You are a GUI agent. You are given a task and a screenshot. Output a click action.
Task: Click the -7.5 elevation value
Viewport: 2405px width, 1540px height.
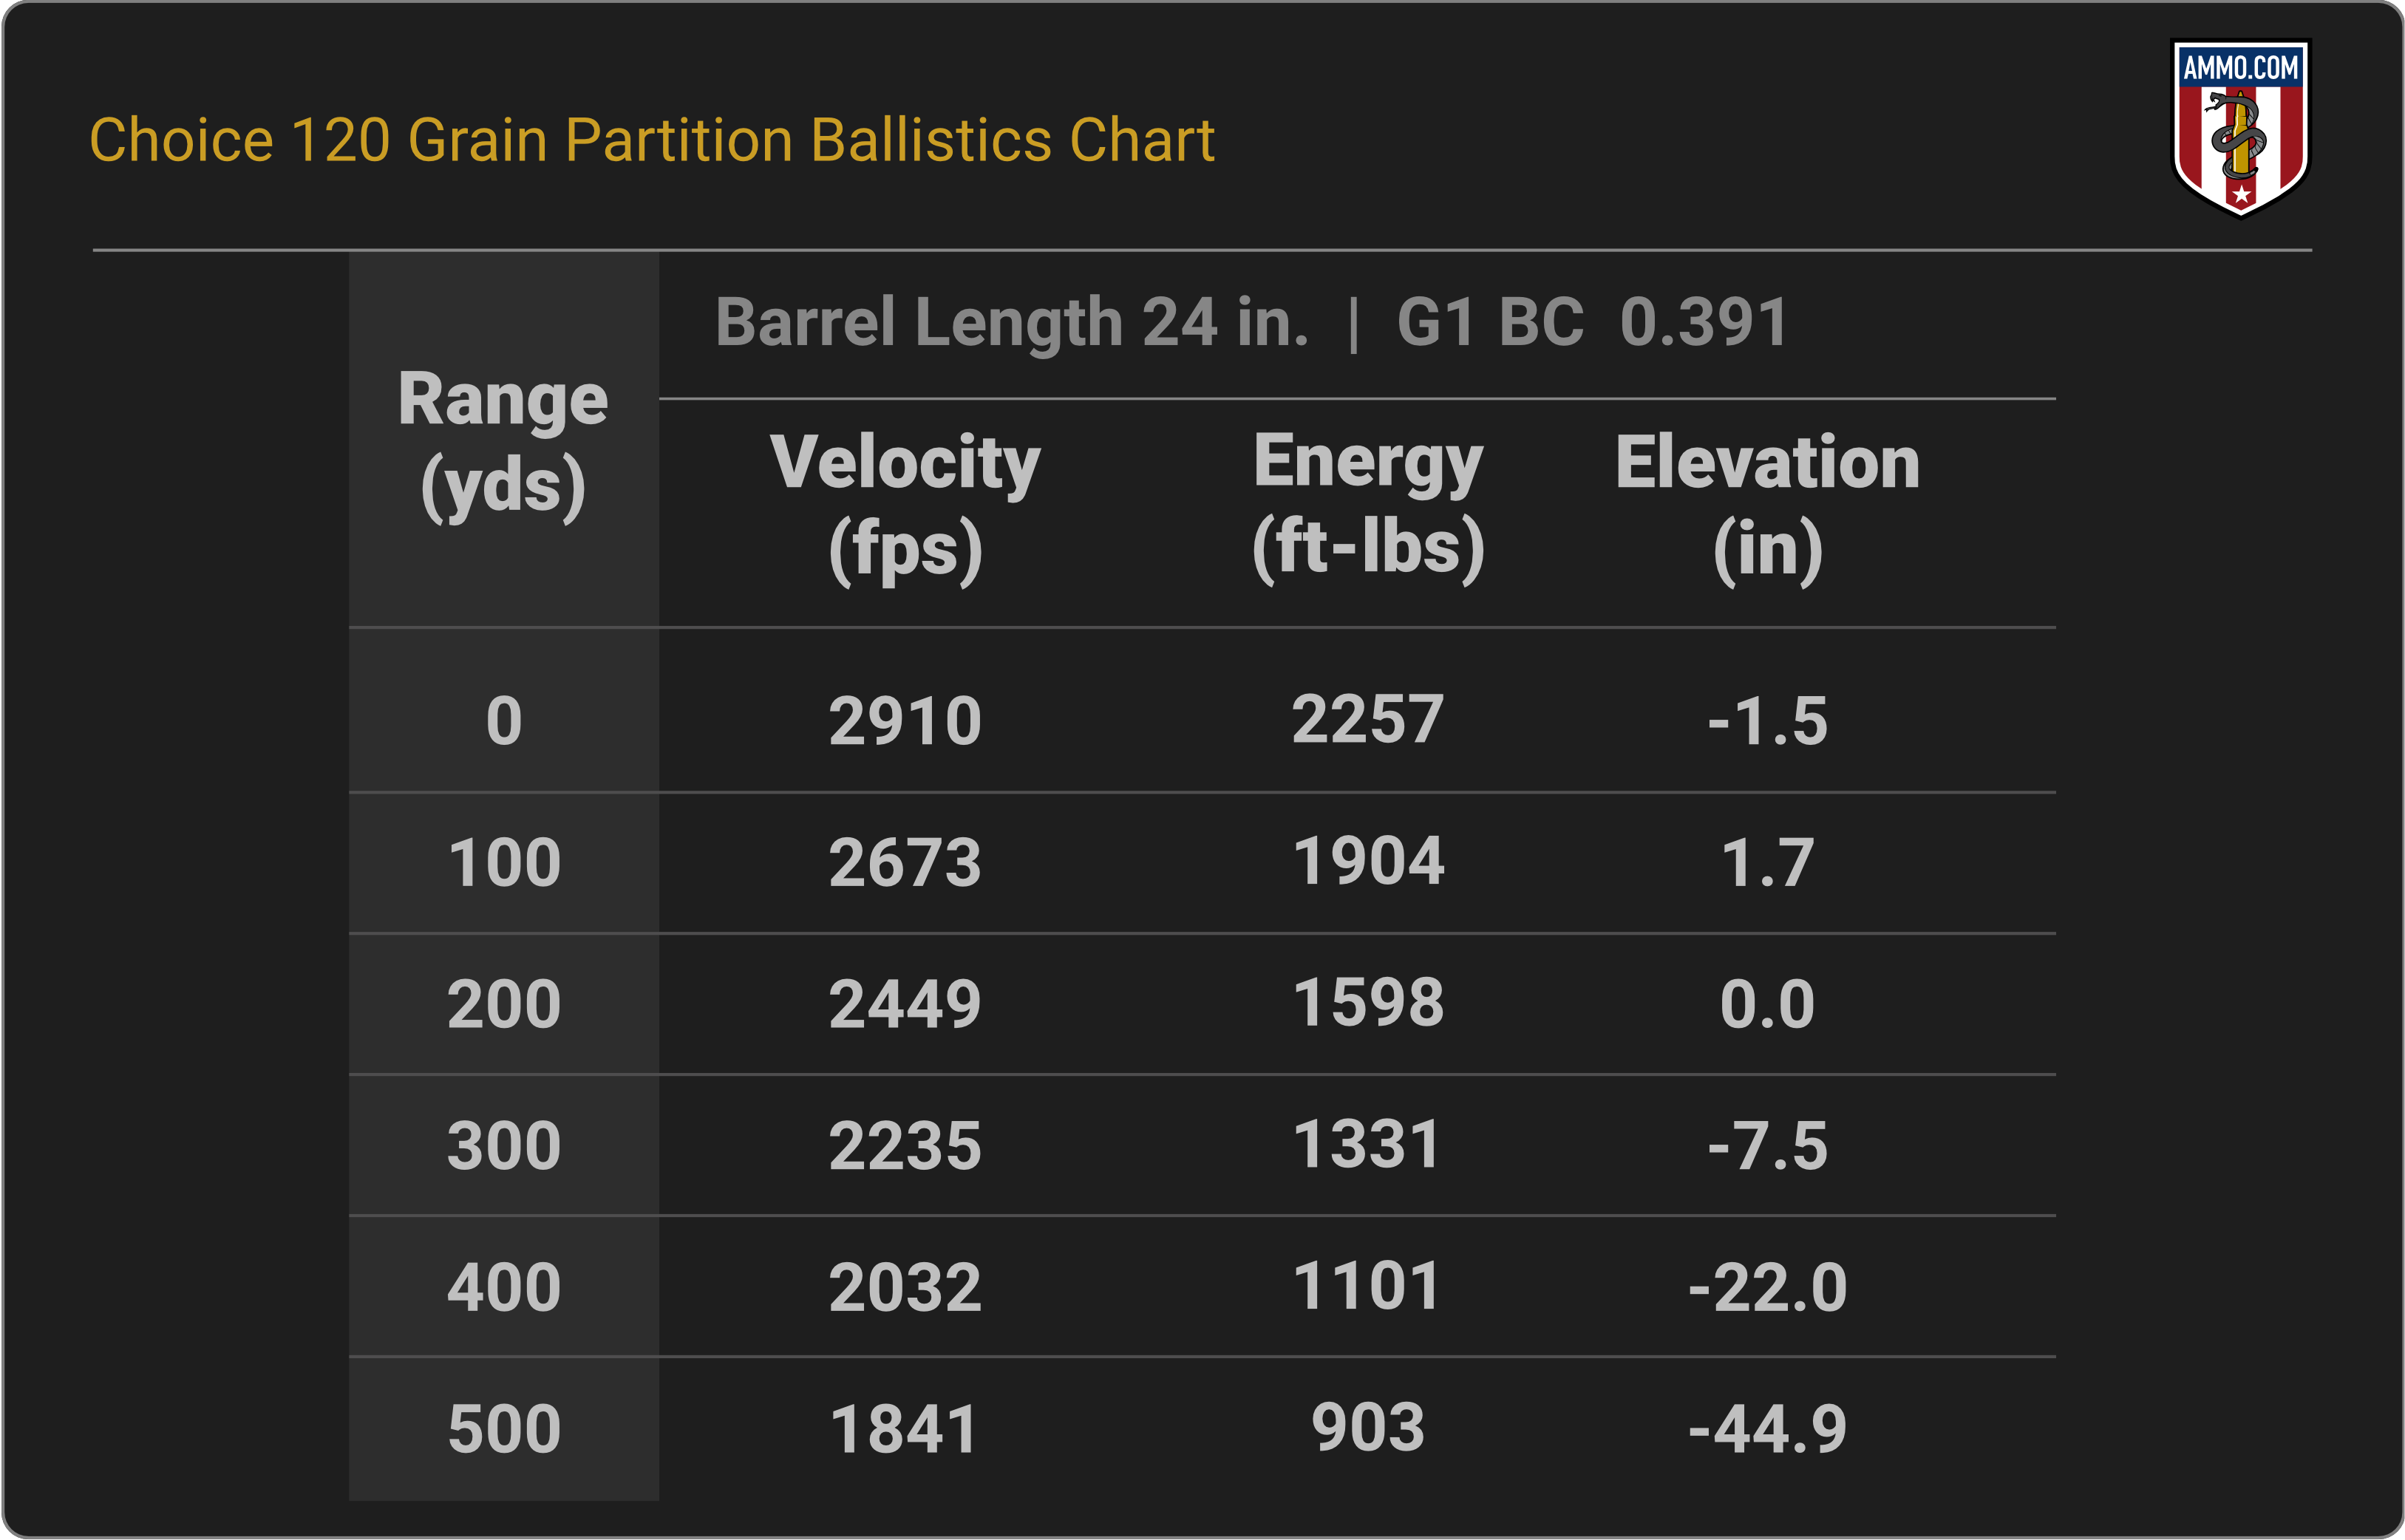coord(1767,1145)
